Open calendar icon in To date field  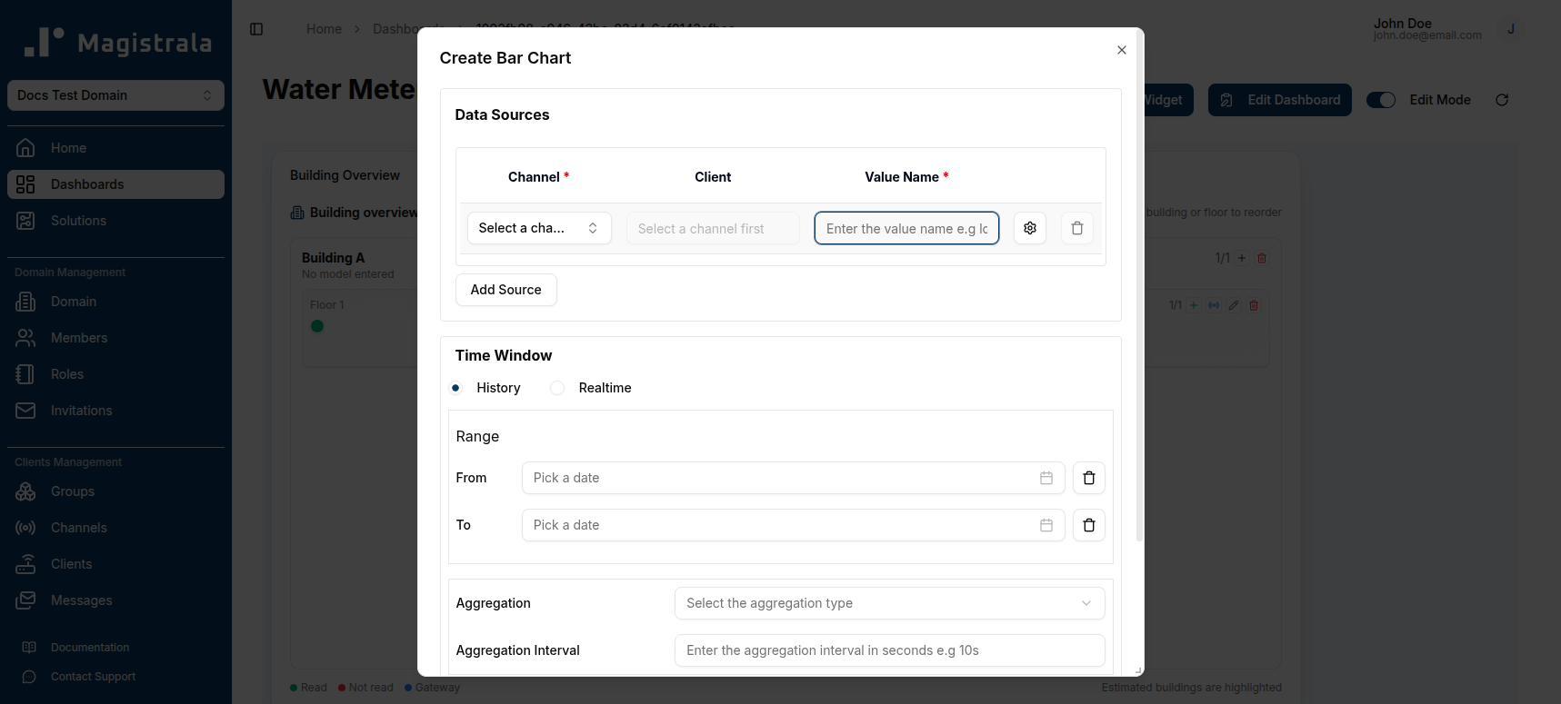coord(1046,525)
